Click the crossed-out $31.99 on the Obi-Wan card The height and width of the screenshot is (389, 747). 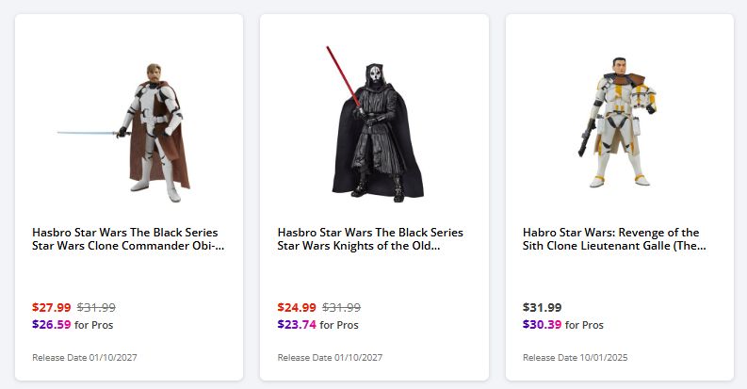(x=96, y=307)
